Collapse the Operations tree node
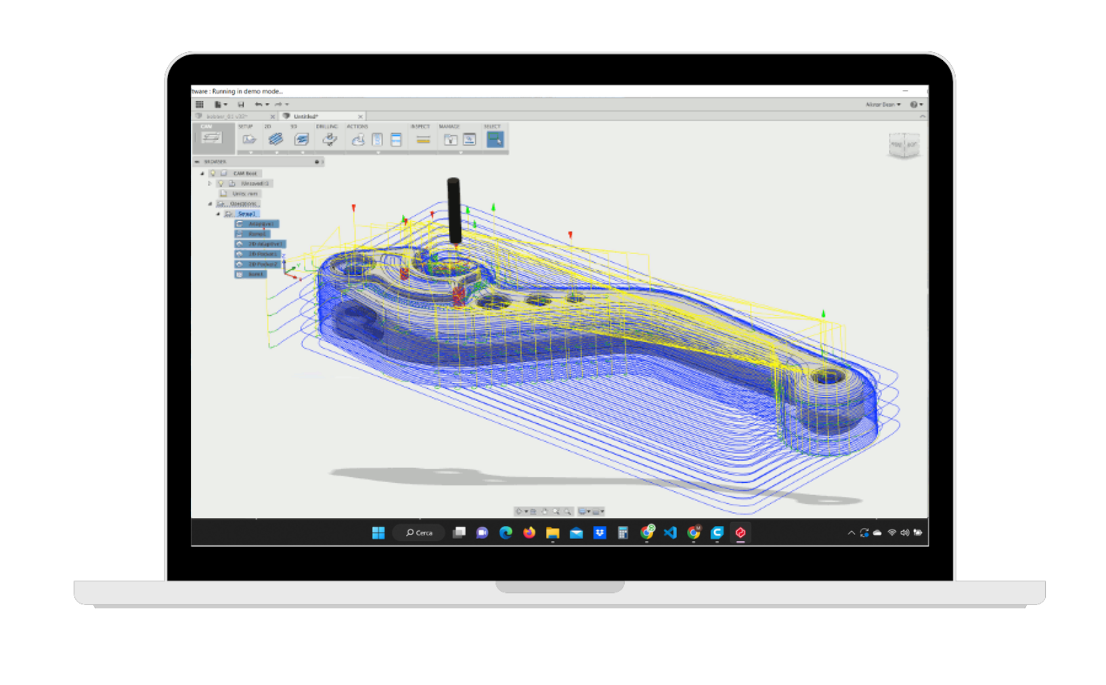 (210, 204)
